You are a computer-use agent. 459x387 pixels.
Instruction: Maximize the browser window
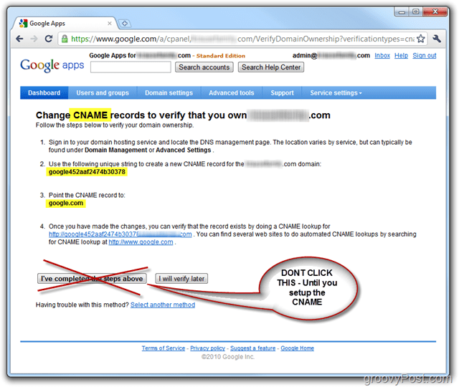point(415,11)
